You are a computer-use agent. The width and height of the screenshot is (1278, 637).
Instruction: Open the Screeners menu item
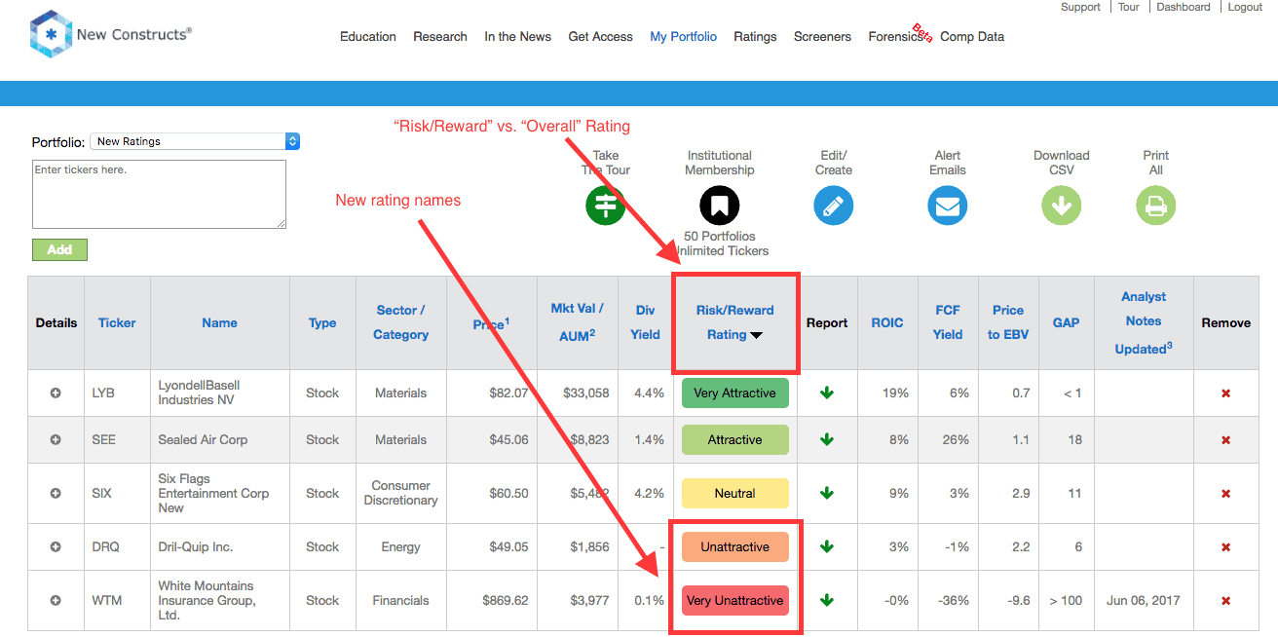click(x=822, y=37)
